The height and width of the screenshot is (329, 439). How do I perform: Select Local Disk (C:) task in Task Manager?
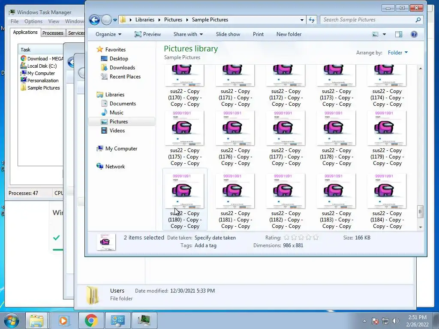point(39,66)
